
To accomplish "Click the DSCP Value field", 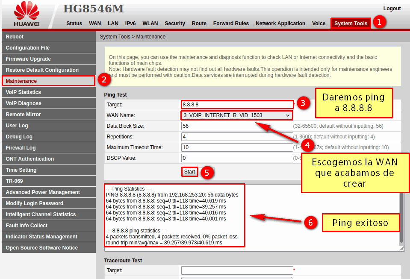I will (237, 158).
